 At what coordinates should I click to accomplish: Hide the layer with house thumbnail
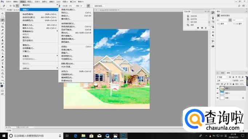tap(217, 88)
